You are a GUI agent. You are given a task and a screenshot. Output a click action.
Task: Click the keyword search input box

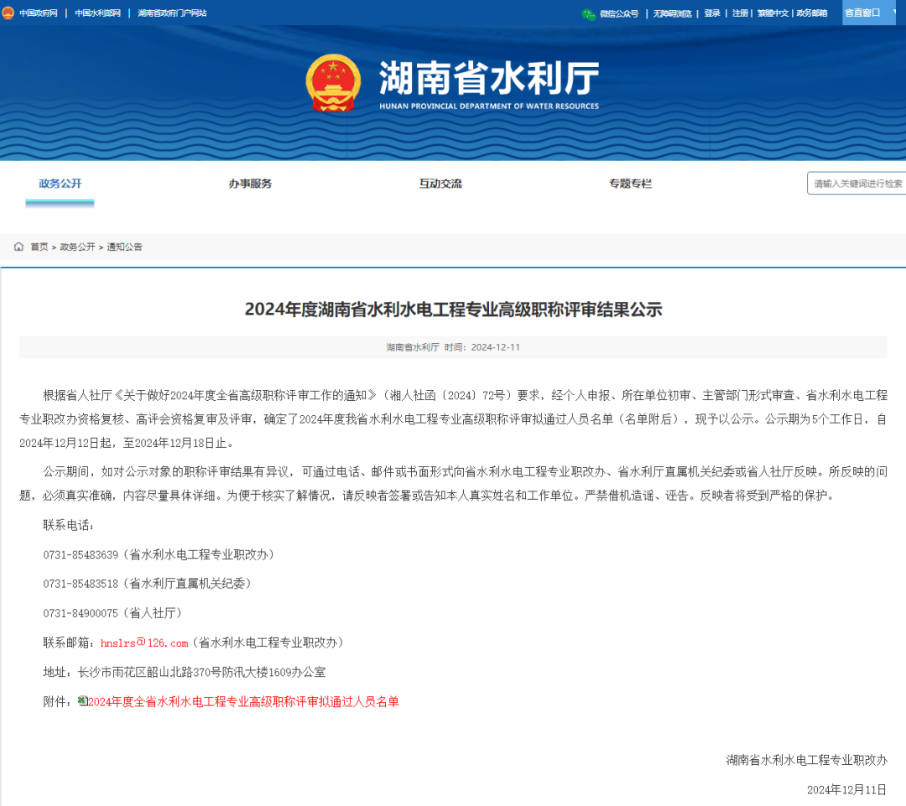point(857,184)
